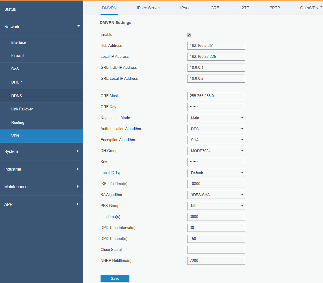Uncheck the DMVPN Enable checkbox
This screenshot has height=283, width=323.
(x=189, y=35)
